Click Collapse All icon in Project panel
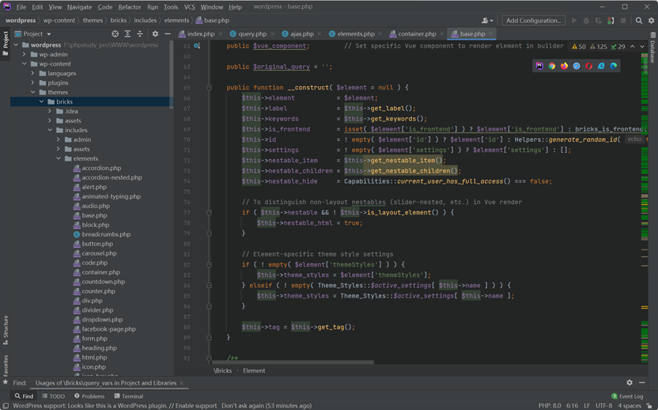Image resolution: width=658 pixels, height=410 pixels. (x=140, y=34)
